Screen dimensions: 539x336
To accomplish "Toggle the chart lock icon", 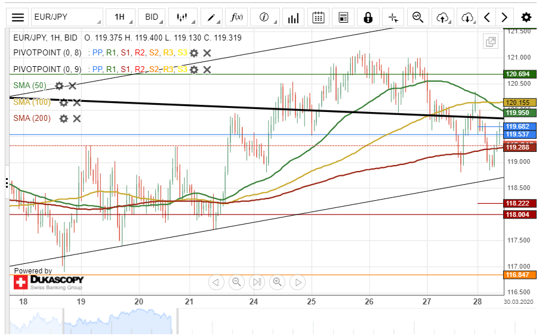I will [x=368, y=17].
